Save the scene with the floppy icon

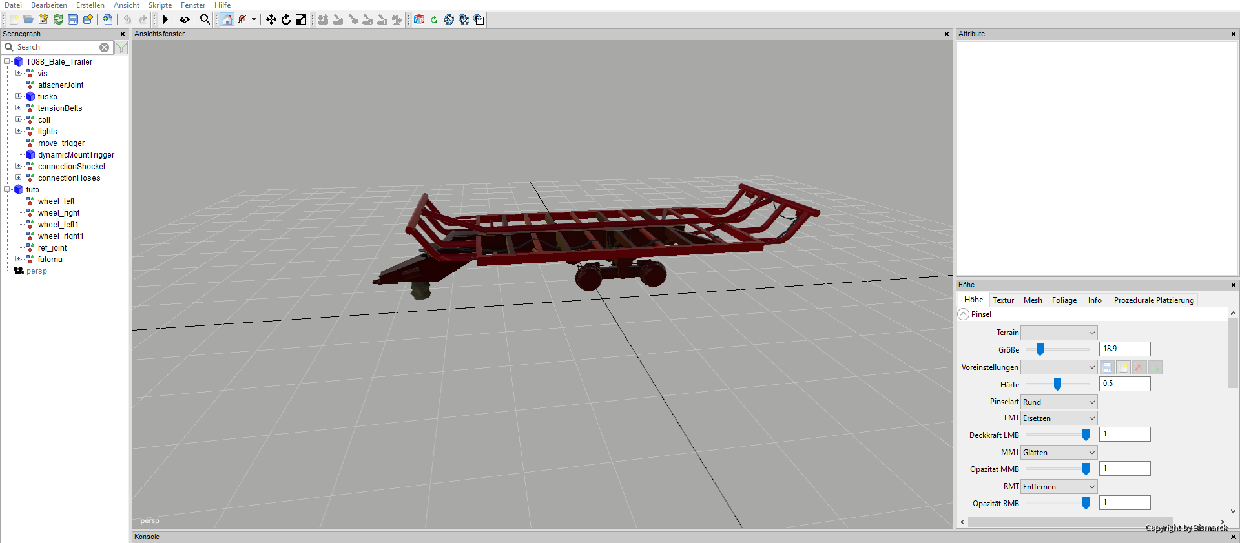(73, 19)
